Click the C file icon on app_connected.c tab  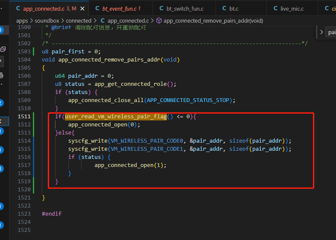pyautogui.click(x=18, y=9)
